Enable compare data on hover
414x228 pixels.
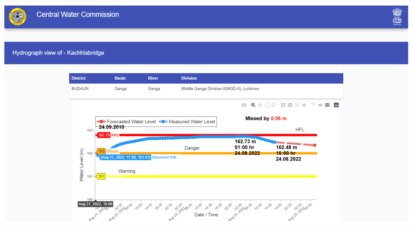[x=327, y=105]
